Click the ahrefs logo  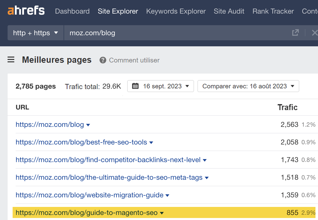[x=26, y=11]
